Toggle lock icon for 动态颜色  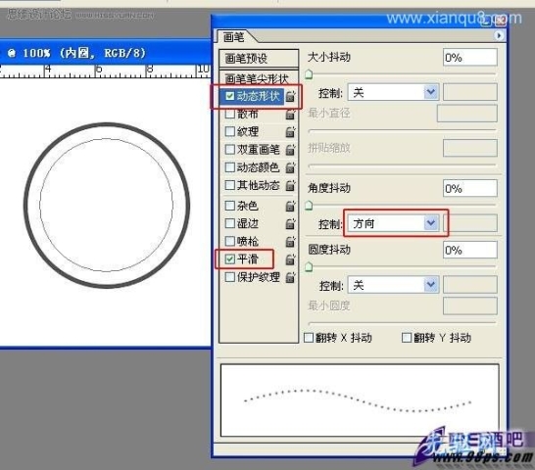coord(290,167)
